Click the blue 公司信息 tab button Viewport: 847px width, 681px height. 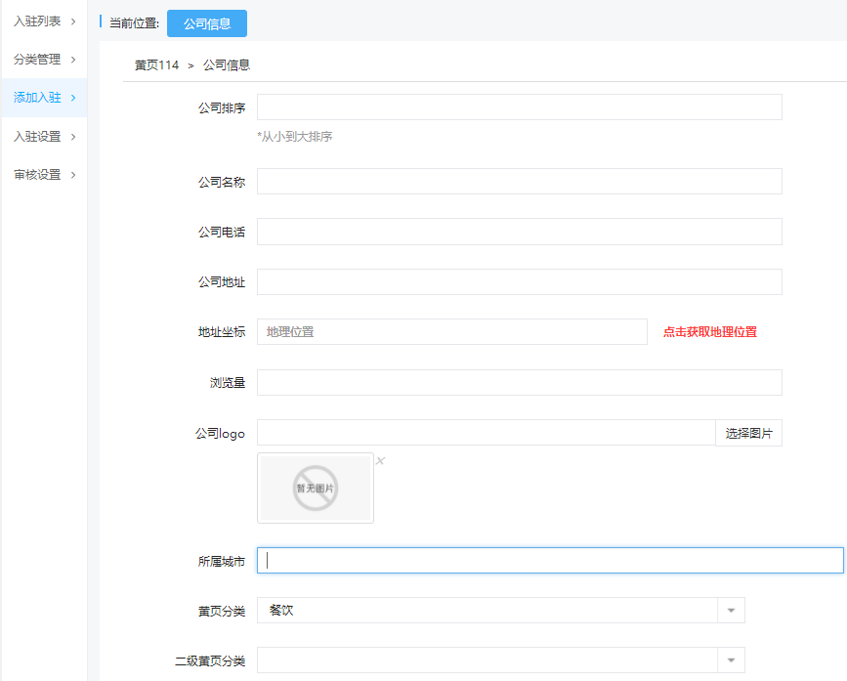207,23
